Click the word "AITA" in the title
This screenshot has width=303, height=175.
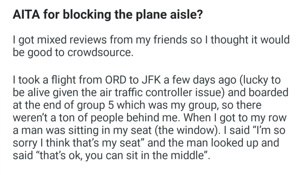pyautogui.click(x=26, y=15)
